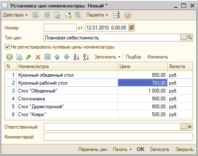The image size is (198, 156).
Task: Click the price cell 500,00
Action: (x=142, y=115)
